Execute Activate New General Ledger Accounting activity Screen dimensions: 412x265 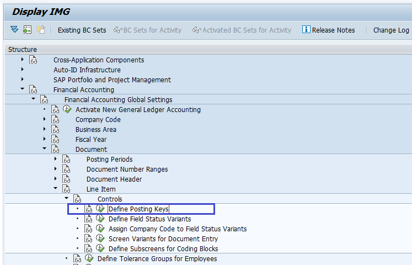(x=67, y=109)
